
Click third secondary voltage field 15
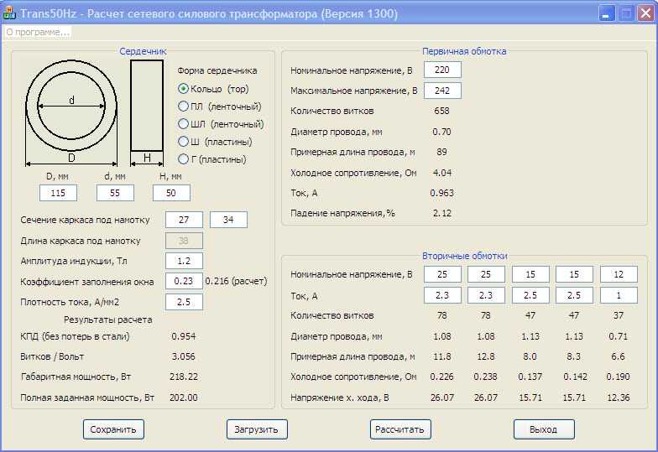(530, 274)
